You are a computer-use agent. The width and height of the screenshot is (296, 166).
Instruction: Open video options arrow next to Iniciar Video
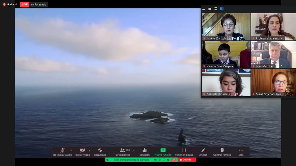89,150
